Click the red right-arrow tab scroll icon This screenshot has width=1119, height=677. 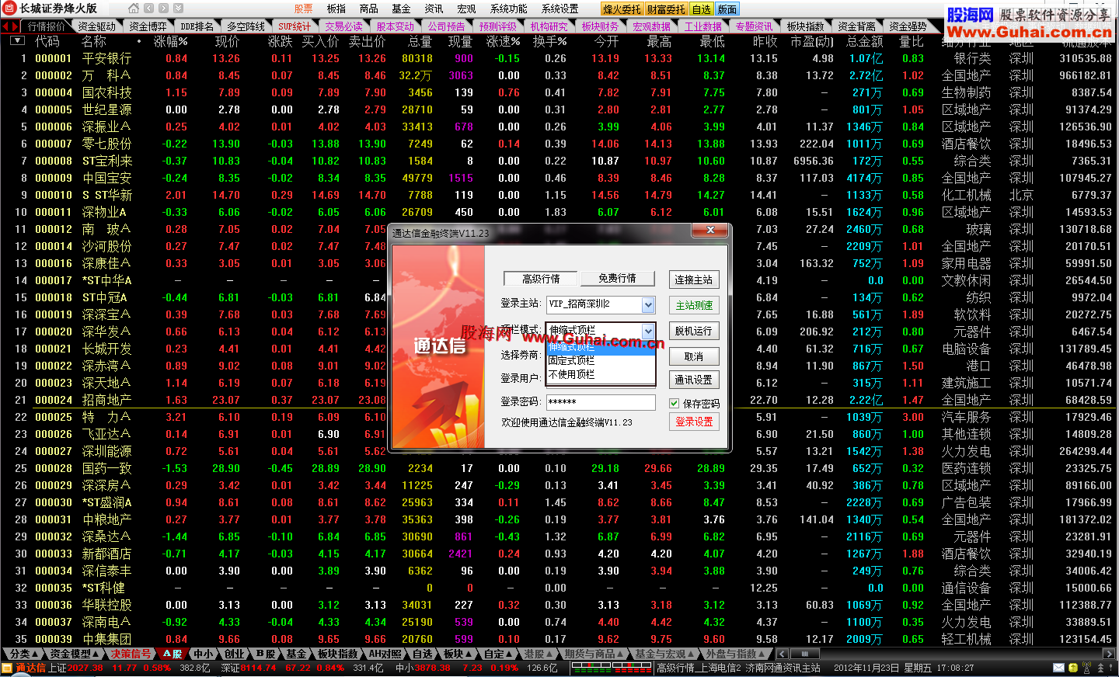(16, 26)
